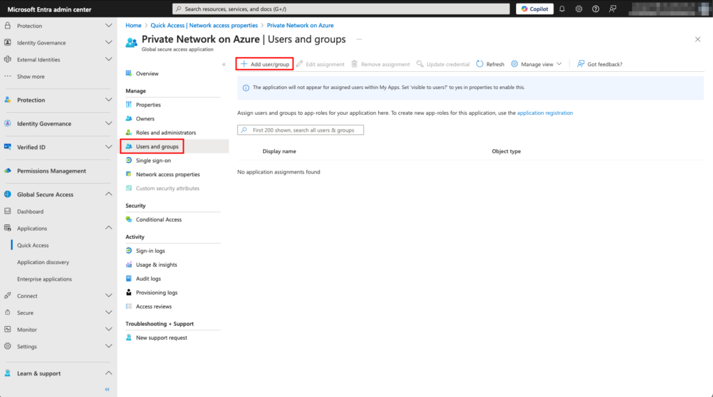Close the Users and groups blade

pyautogui.click(x=698, y=40)
